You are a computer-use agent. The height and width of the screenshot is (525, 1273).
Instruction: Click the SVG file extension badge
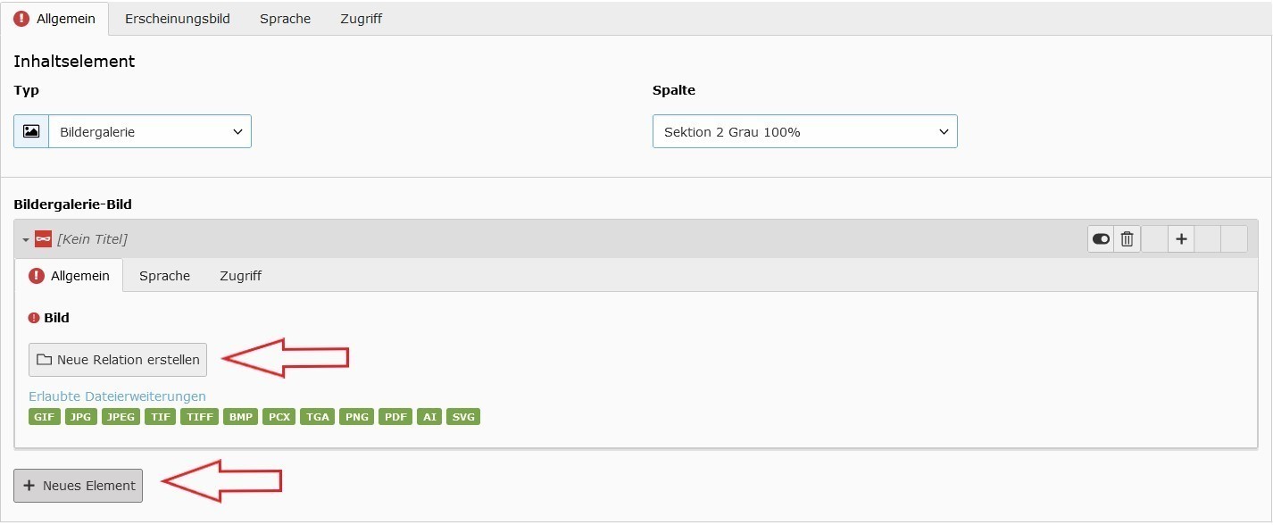click(x=463, y=417)
